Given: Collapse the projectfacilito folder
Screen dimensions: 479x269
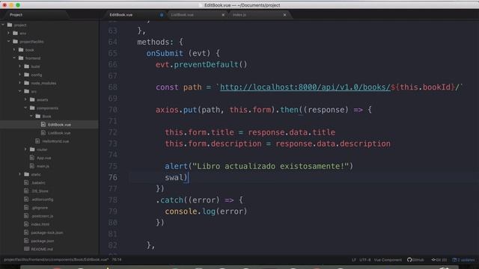Looking at the screenshot, I should (9, 41).
